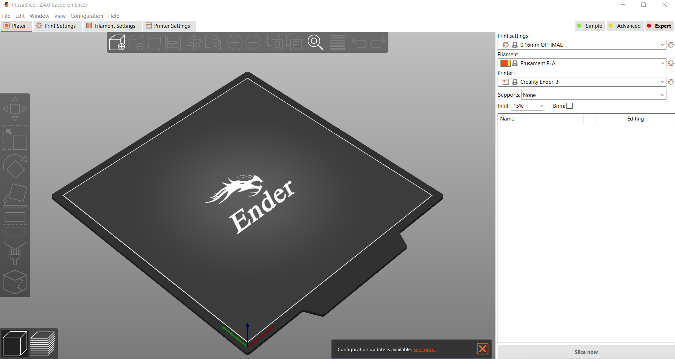The width and height of the screenshot is (675, 359).
Task: Select the Seam painting cube tool
Action: click(15, 282)
